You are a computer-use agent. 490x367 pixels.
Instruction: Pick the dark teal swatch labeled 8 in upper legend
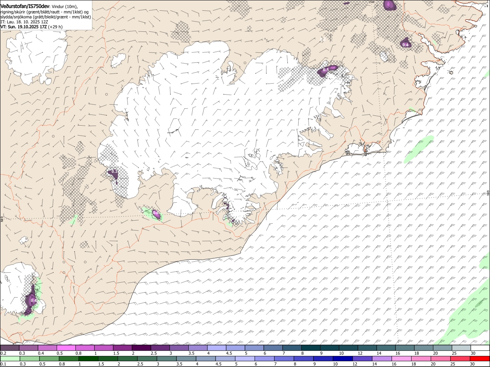311,348
